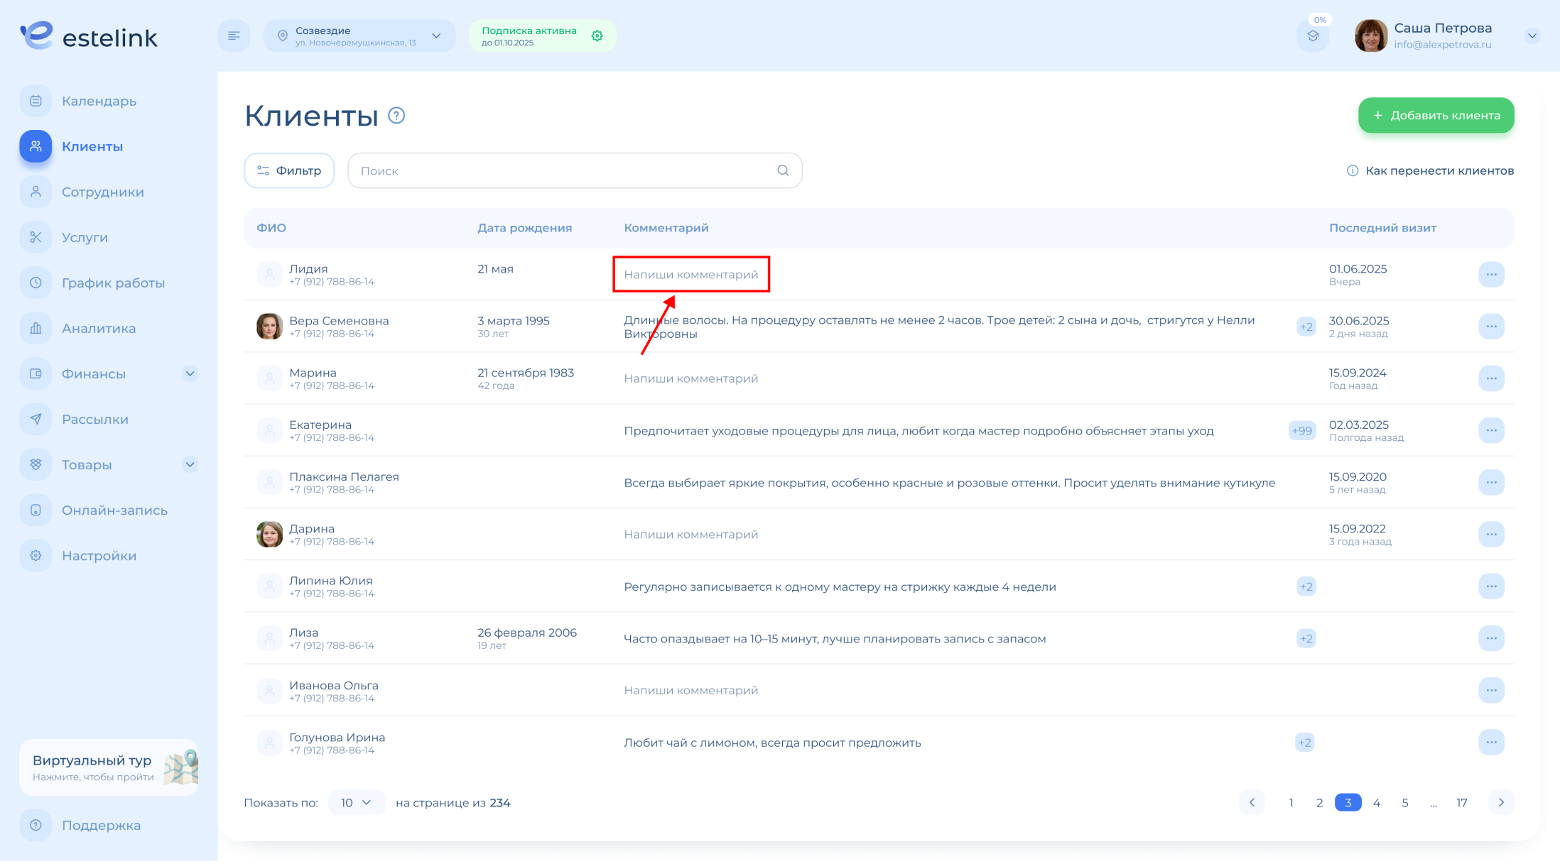Expand the Финансы submenu chevron
The image size is (1560, 864).
tap(190, 373)
